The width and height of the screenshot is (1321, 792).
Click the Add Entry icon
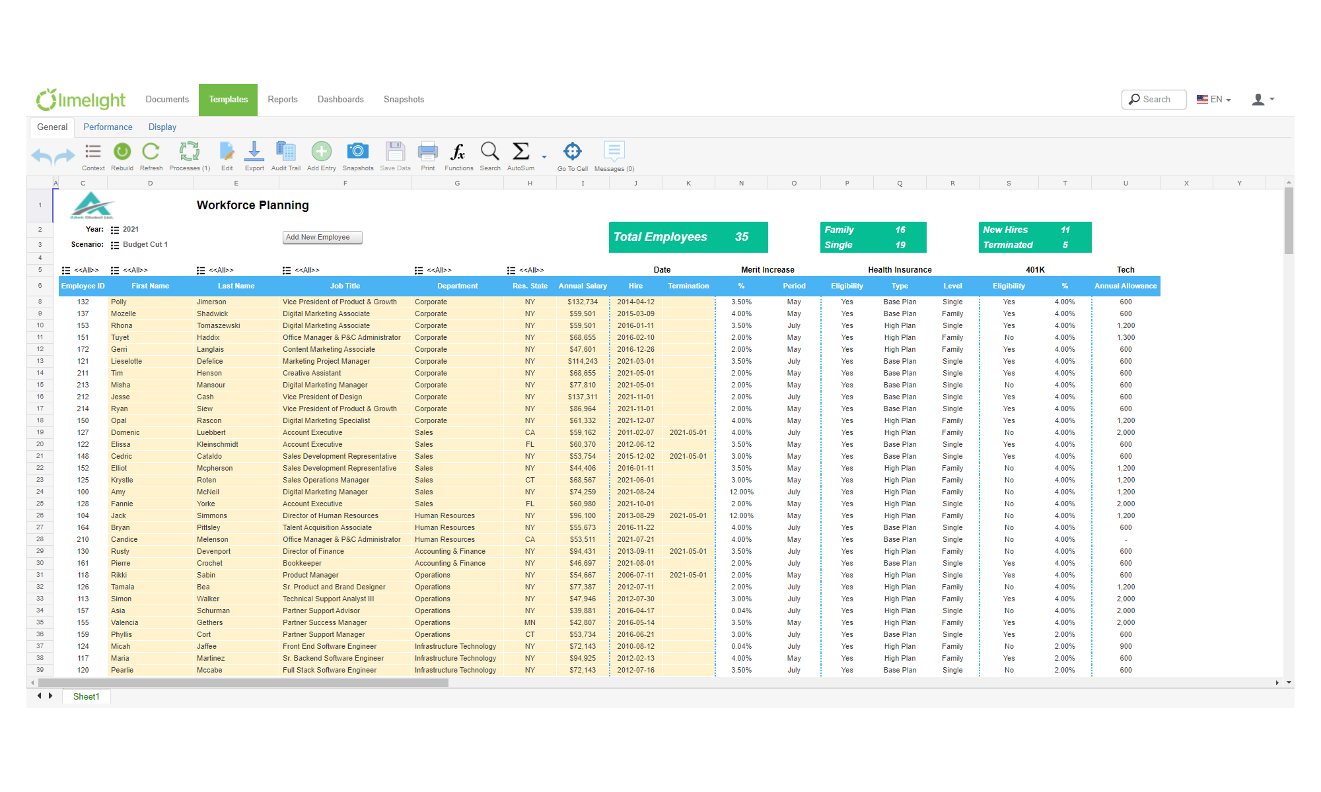(x=321, y=155)
